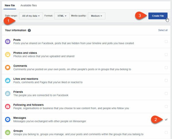Click the 'Format:' label
This screenshot has width=172, height=139.
point(49,16)
